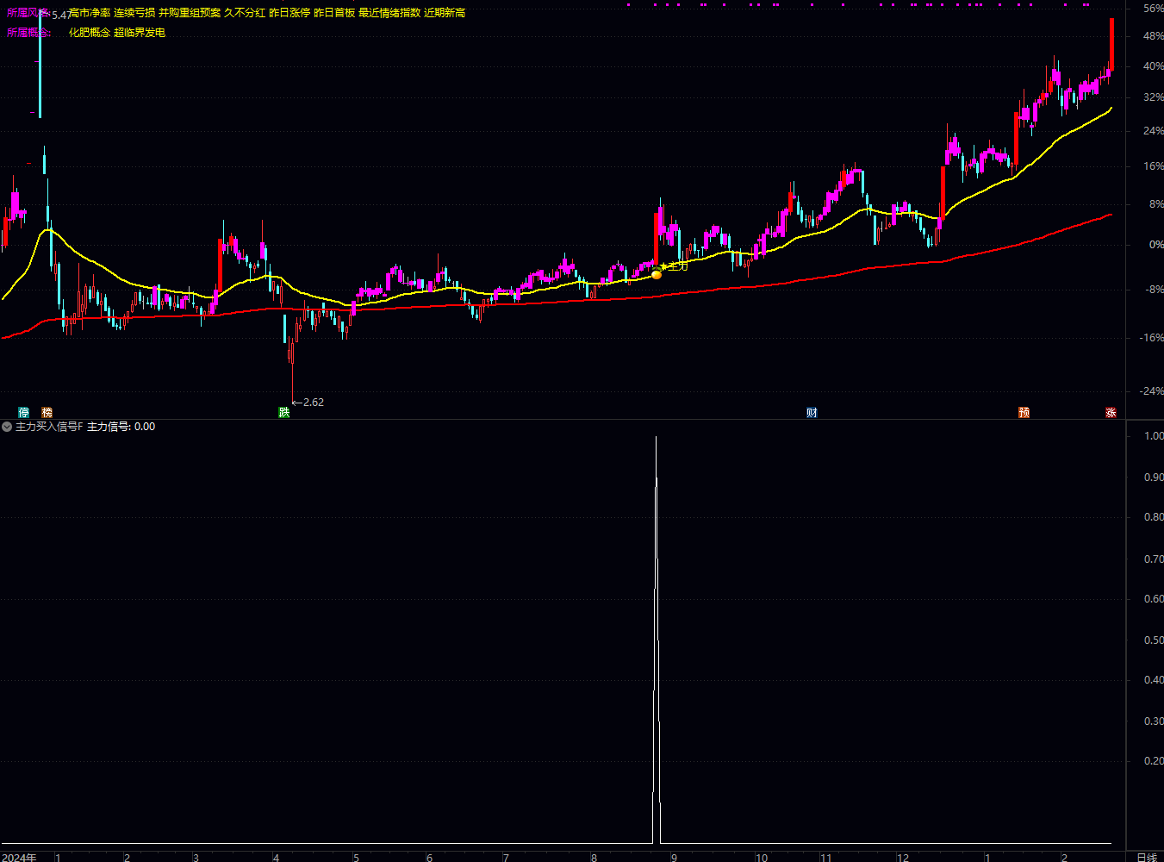
Task: Click the orange 主力 signal dot on the chart
Action: 657,274
